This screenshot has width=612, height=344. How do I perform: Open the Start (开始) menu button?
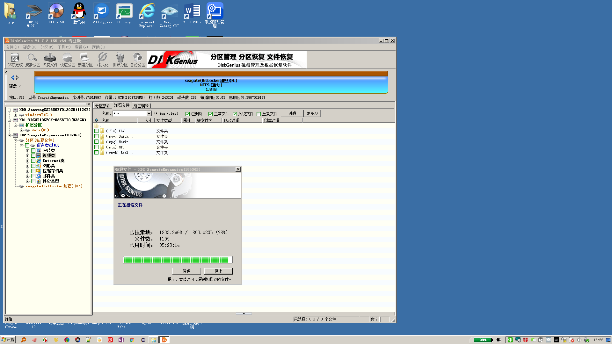8,340
